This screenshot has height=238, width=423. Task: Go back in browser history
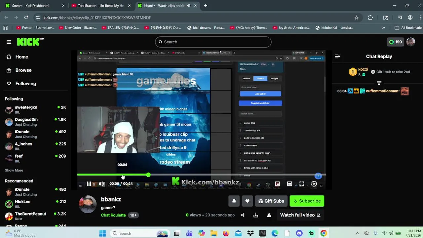[x=6, y=18]
